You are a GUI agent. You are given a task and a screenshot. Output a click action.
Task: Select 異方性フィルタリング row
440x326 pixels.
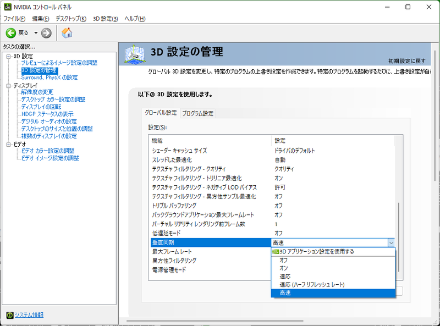[x=211, y=261]
